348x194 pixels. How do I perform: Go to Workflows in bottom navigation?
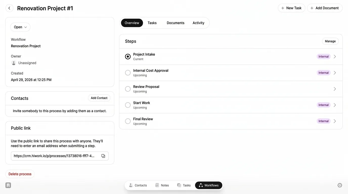[209, 185]
